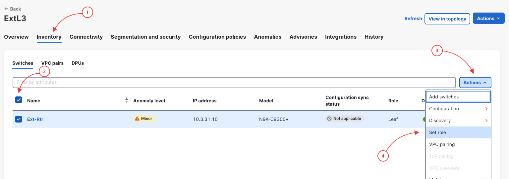Screen dimensions: 509x179
Task: Open the DPUs sub-tab
Action: [x=78, y=63]
